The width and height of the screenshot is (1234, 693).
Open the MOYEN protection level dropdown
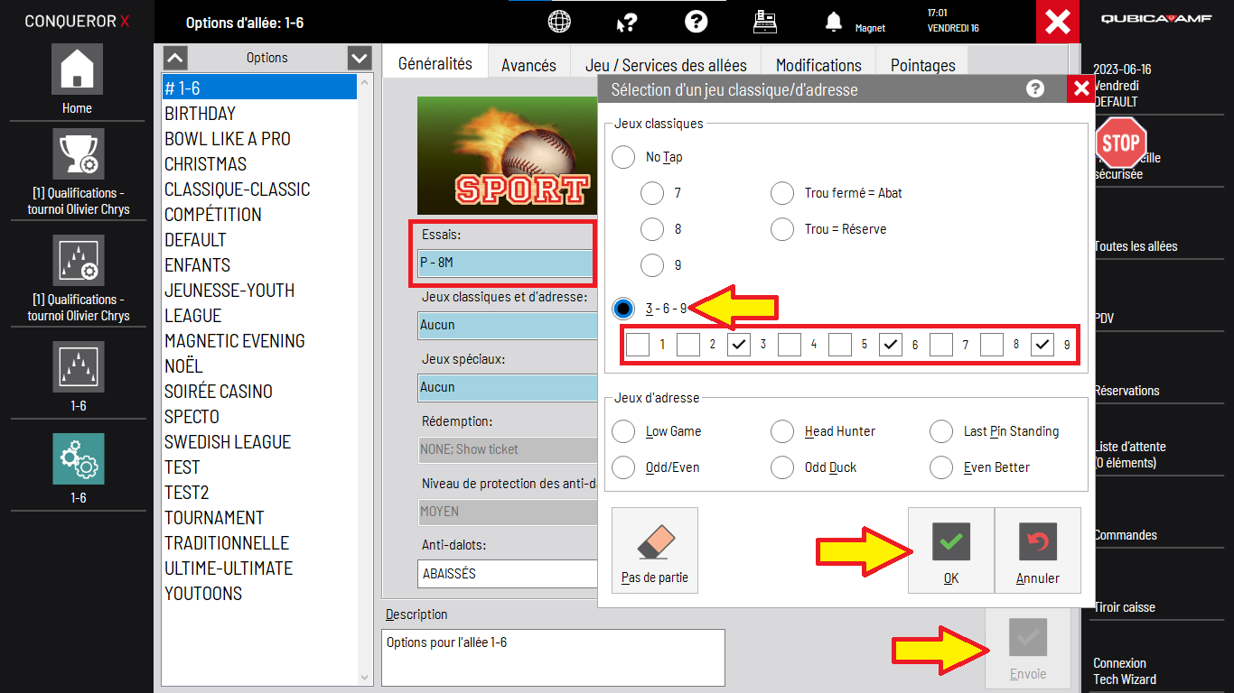tap(506, 512)
